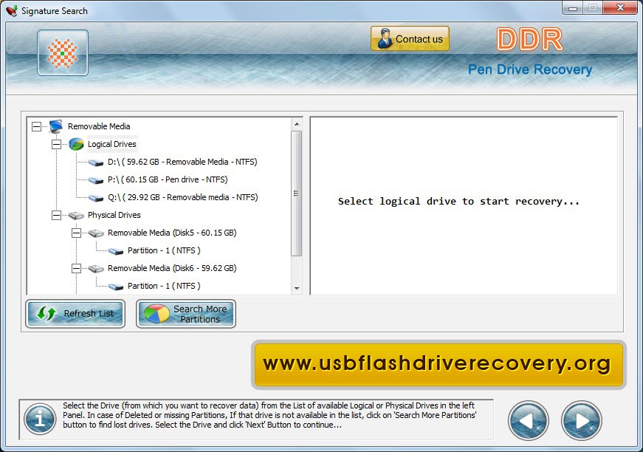
Task: Click the drive tree scrollbar up arrow
Action: (297, 124)
